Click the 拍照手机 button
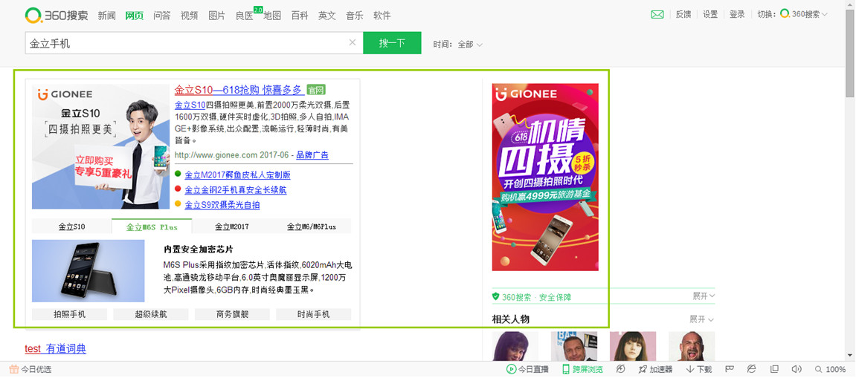 click(x=69, y=314)
